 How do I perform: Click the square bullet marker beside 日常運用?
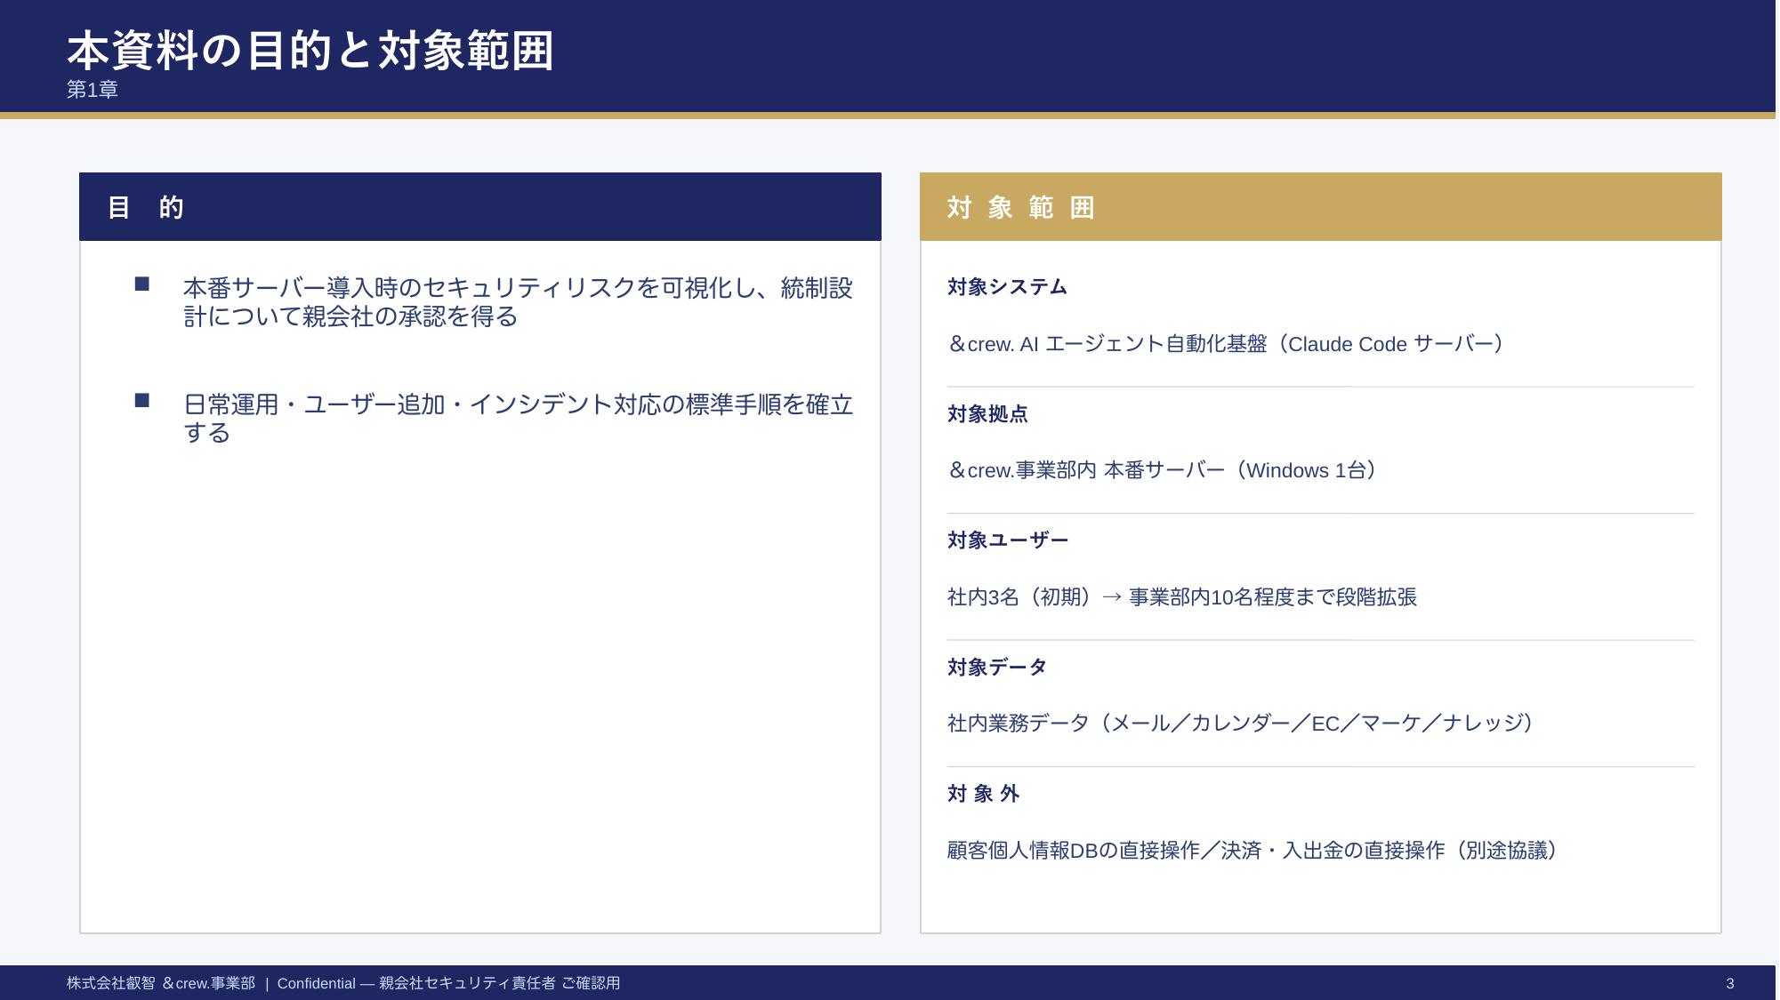tap(141, 401)
